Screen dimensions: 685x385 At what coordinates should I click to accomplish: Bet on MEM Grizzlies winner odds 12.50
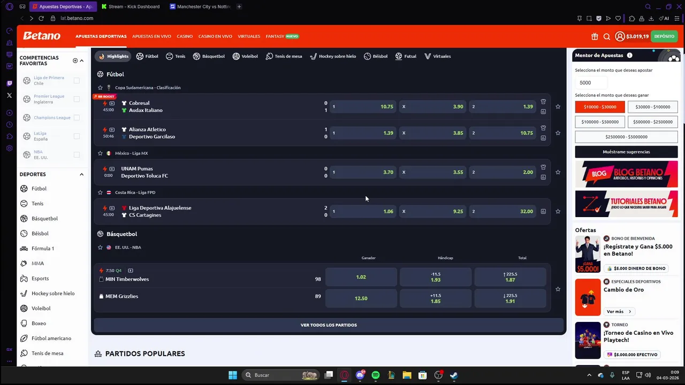(x=361, y=298)
